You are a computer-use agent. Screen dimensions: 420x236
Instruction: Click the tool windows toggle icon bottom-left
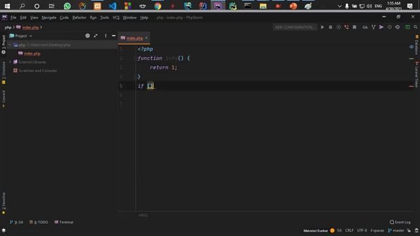[x=3, y=230]
